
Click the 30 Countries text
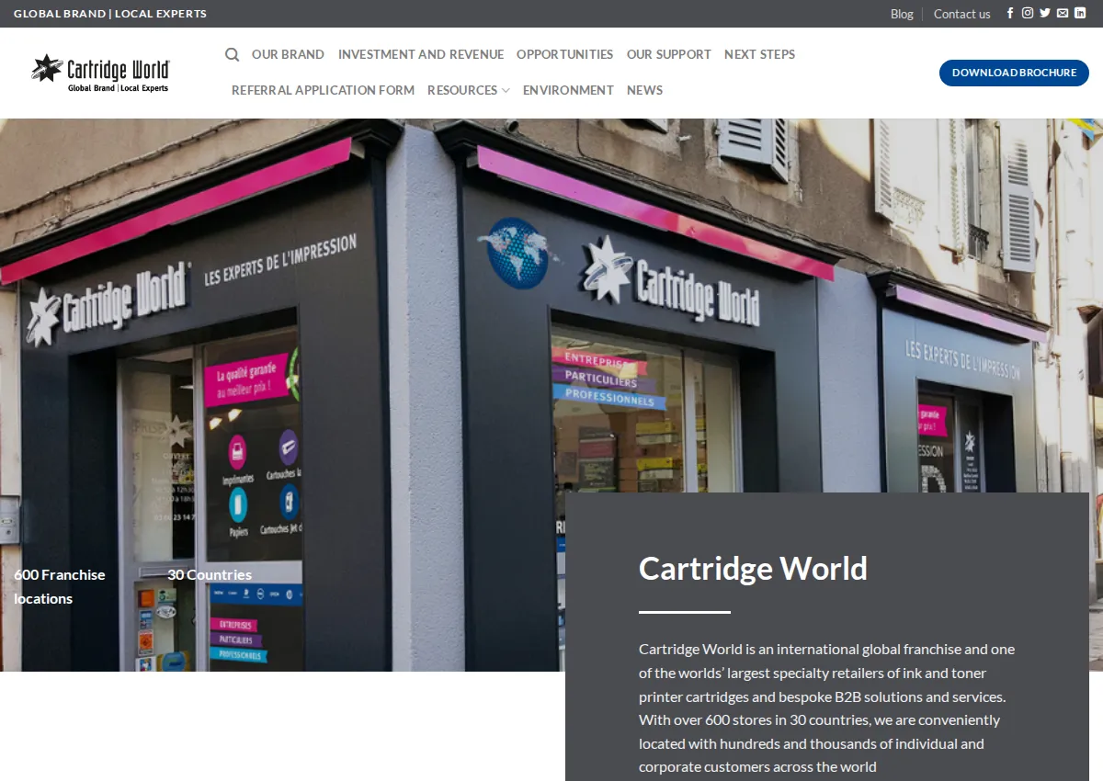coord(210,575)
